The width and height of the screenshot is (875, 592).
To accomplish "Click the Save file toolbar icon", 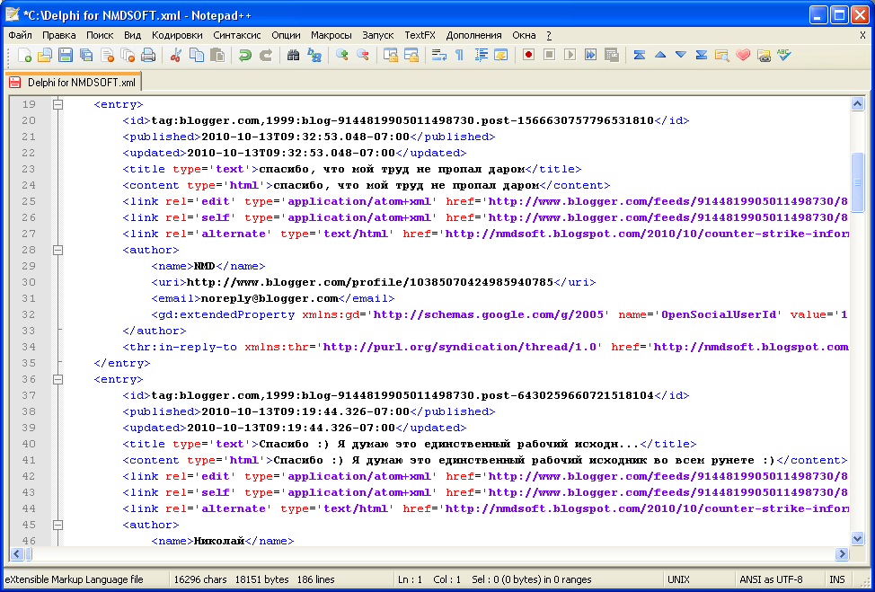I will [x=66, y=55].
